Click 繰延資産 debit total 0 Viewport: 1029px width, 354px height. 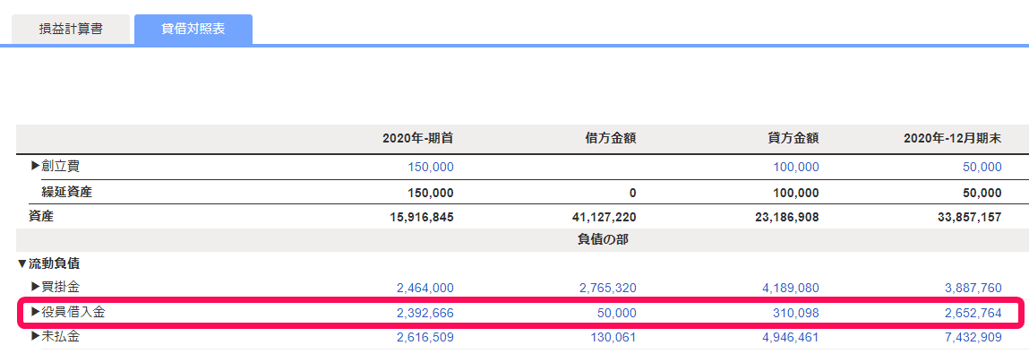point(632,193)
